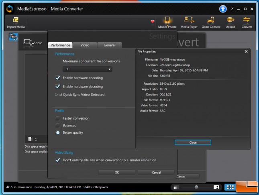
Task: Click Intel Quick Sync Video Detected text
Action: (80, 95)
